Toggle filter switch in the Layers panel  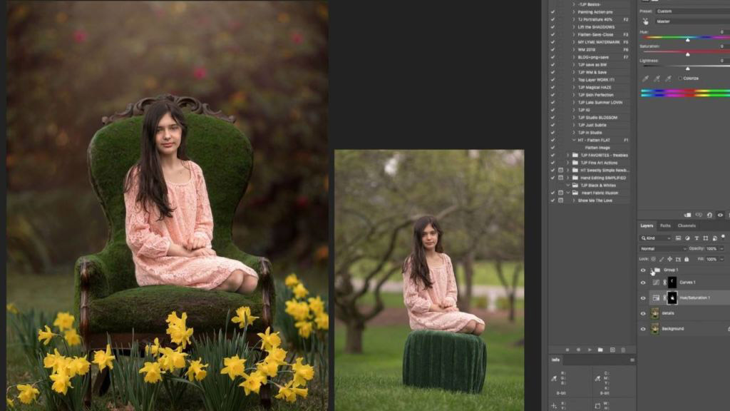pyautogui.click(x=723, y=237)
